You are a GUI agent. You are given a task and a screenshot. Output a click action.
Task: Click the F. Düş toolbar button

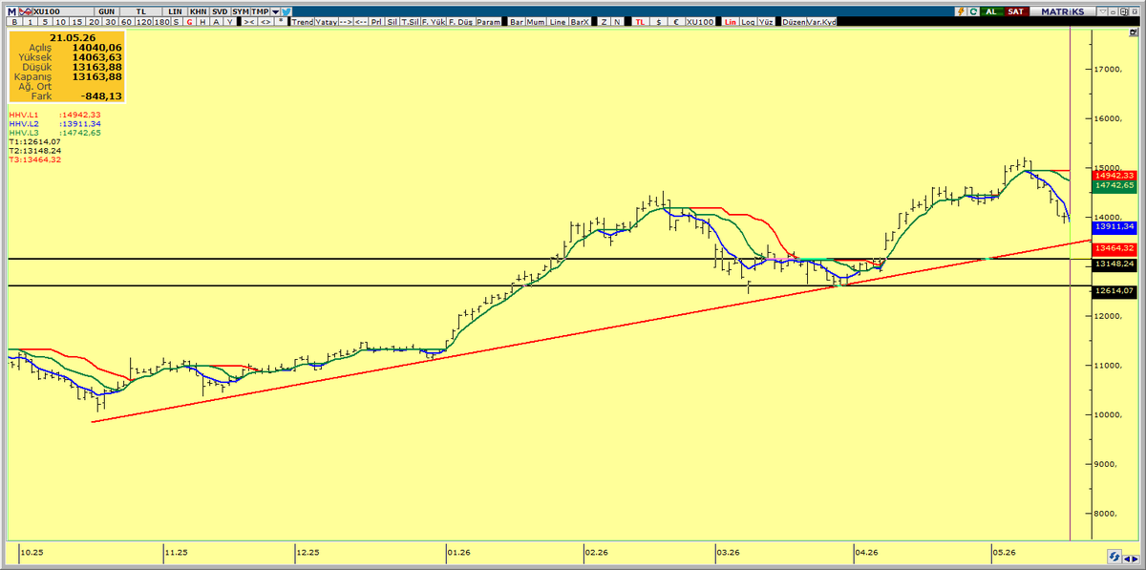click(x=461, y=22)
